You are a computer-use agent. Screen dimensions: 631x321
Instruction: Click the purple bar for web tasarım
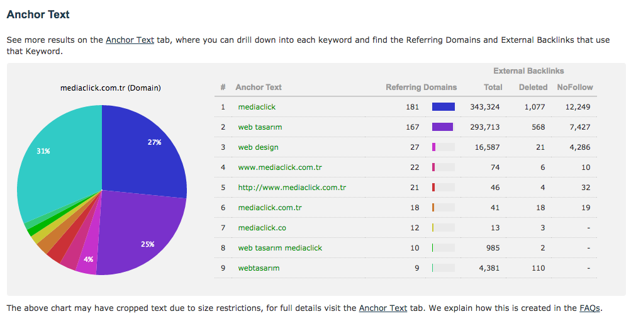[442, 127]
